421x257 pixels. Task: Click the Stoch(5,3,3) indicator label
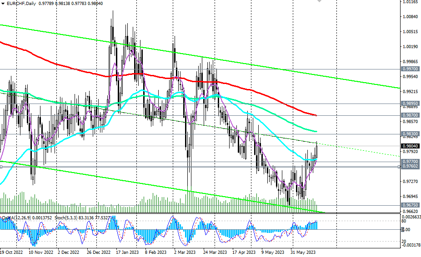click(x=66, y=217)
